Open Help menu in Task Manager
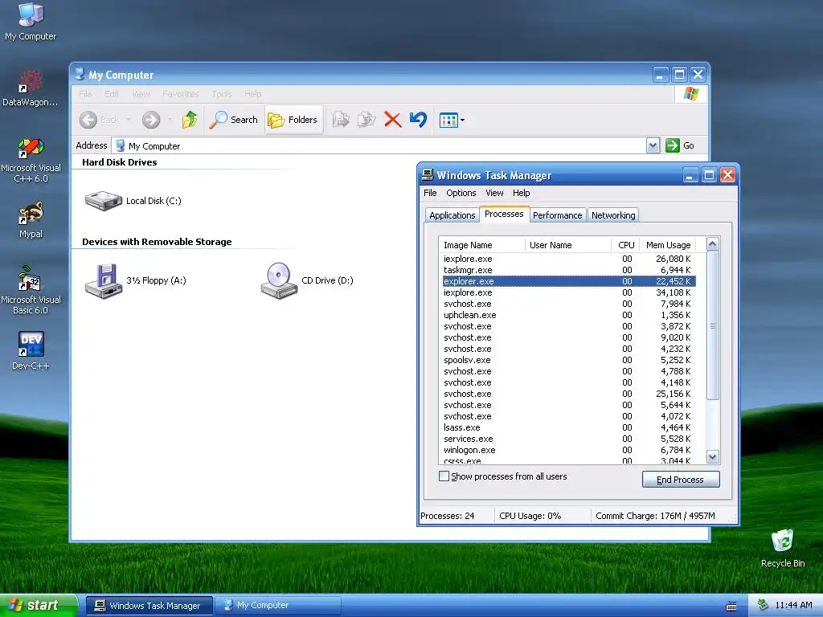 coord(521,193)
